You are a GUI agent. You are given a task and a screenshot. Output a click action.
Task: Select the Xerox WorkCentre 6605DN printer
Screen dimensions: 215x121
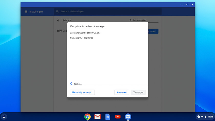(x=85, y=33)
